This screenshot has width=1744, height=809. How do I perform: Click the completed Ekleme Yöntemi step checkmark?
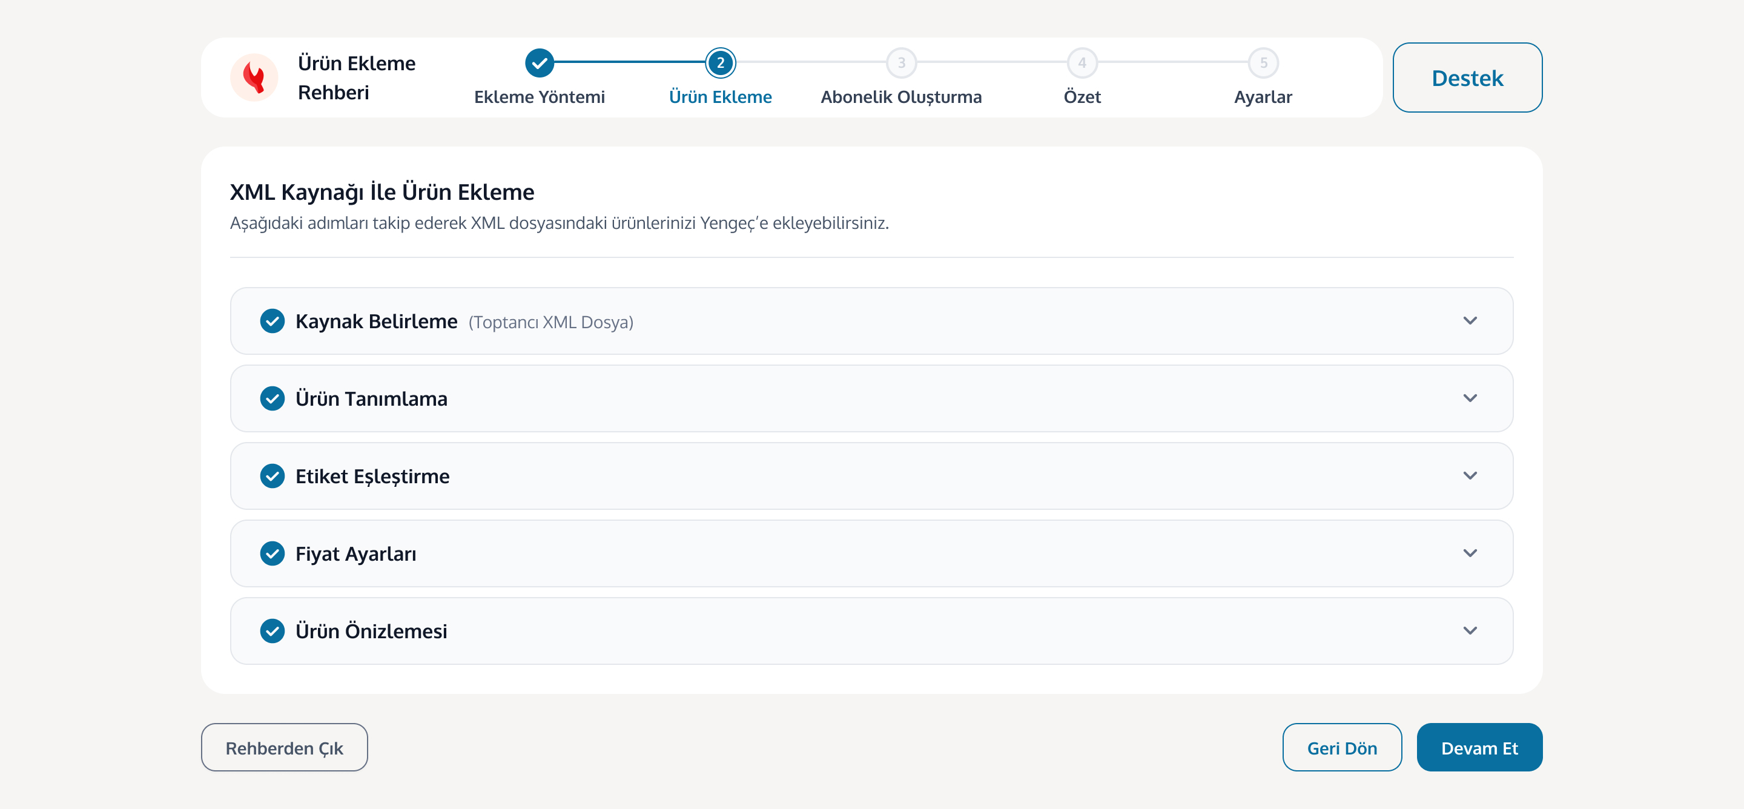539,63
